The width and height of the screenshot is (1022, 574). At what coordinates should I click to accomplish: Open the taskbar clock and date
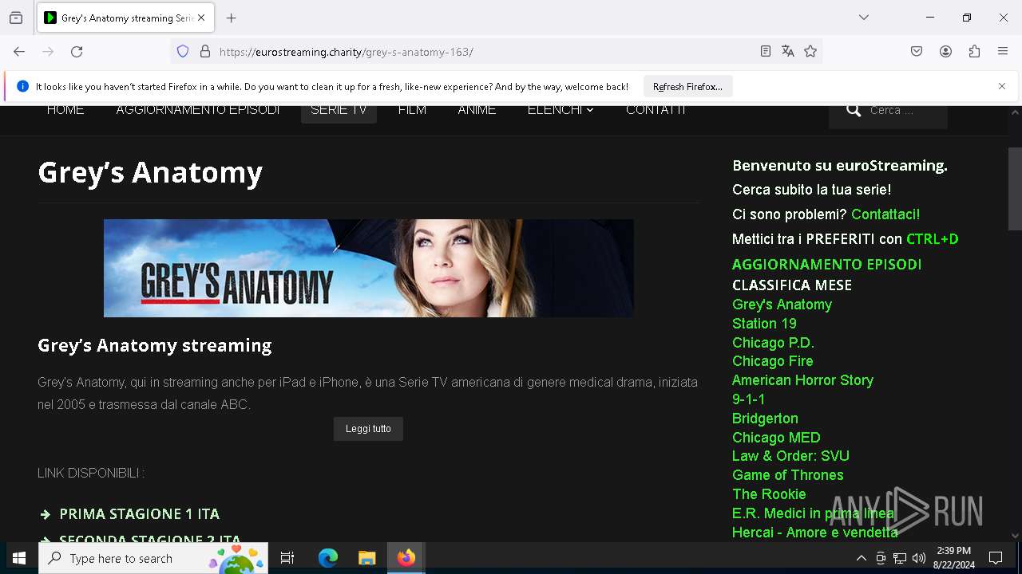(x=954, y=558)
